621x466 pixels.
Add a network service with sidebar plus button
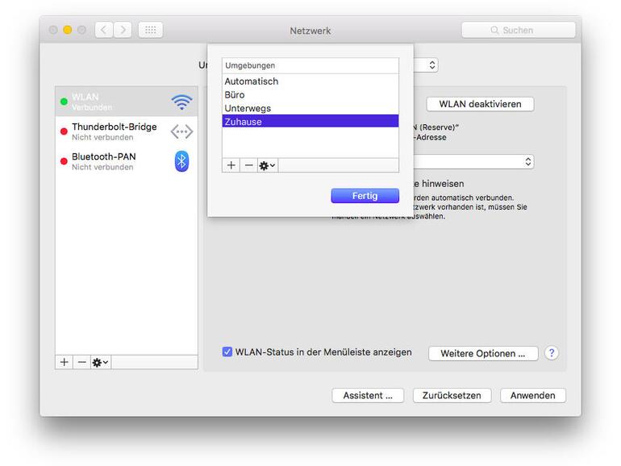[x=65, y=362]
